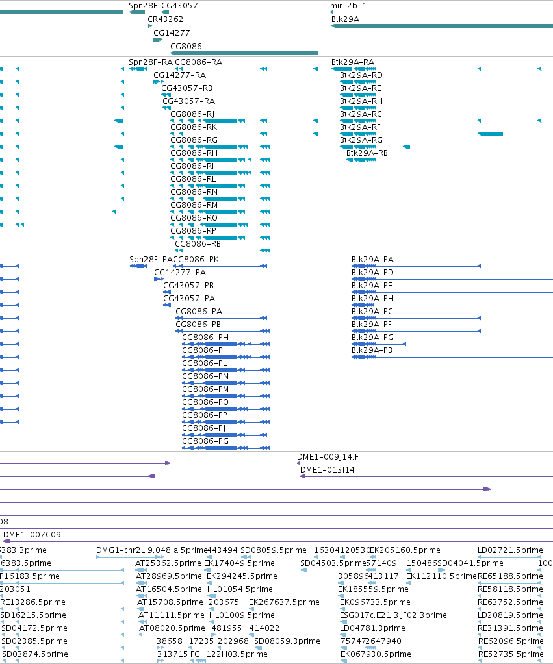Select the CG8086-RA transcript label
The width and height of the screenshot is (553, 664).
pyautogui.click(x=198, y=62)
